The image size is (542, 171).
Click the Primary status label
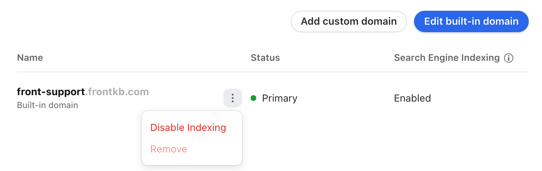coord(280,98)
